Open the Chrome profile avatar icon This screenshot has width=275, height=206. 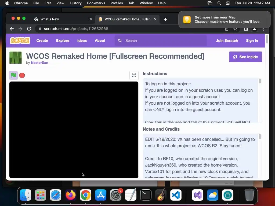pos(255,29)
